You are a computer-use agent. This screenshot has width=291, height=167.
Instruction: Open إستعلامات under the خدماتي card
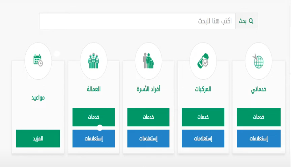point(258,139)
